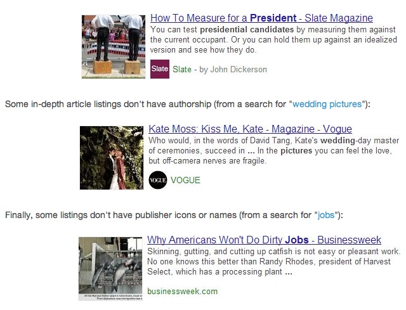Open 'Kate Moss: Kiss Me, Kate' article link
This screenshot has width=406, height=310.
[250, 129]
